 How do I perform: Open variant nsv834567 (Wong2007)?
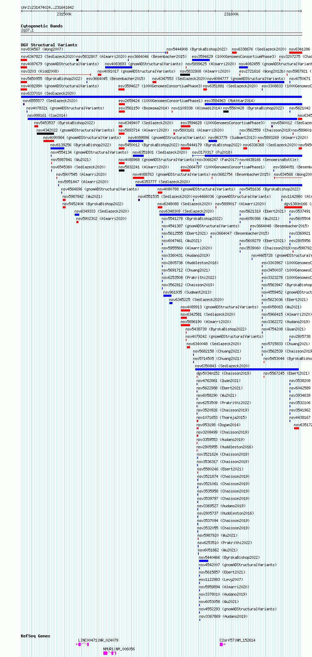coord(42,49)
